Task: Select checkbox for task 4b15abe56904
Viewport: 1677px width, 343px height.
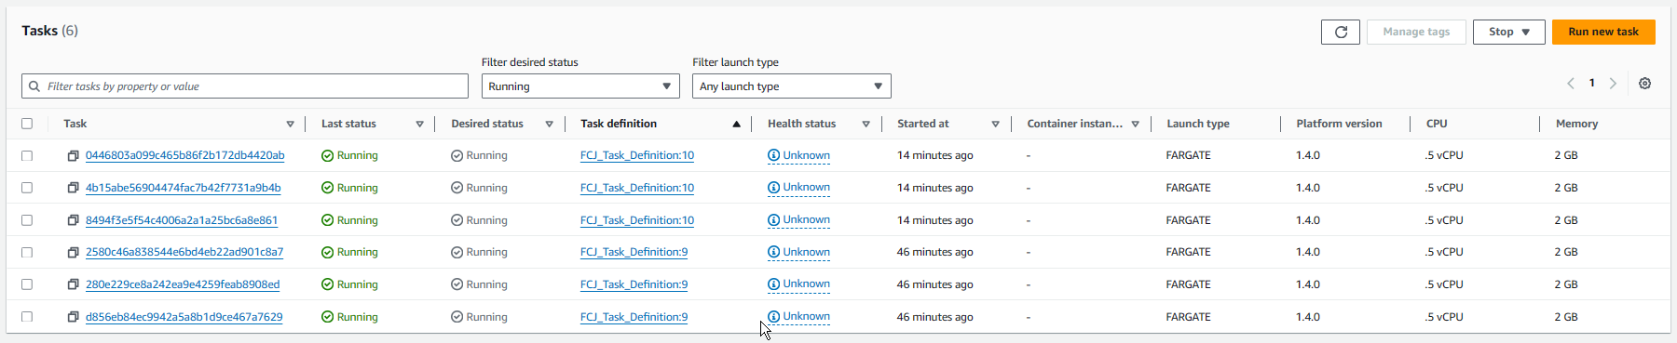Action: [x=27, y=188]
